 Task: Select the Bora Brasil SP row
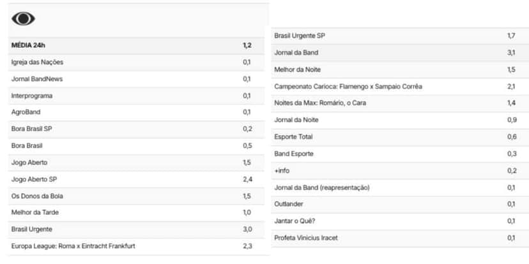[x=136, y=129]
